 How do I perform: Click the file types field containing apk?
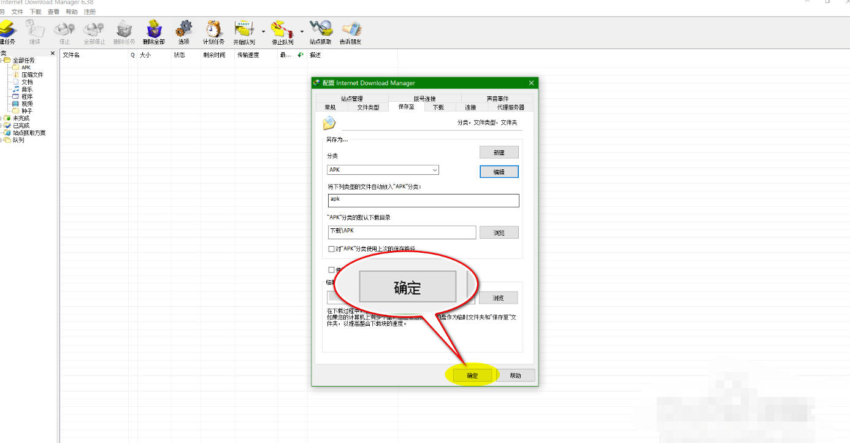pyautogui.click(x=423, y=201)
